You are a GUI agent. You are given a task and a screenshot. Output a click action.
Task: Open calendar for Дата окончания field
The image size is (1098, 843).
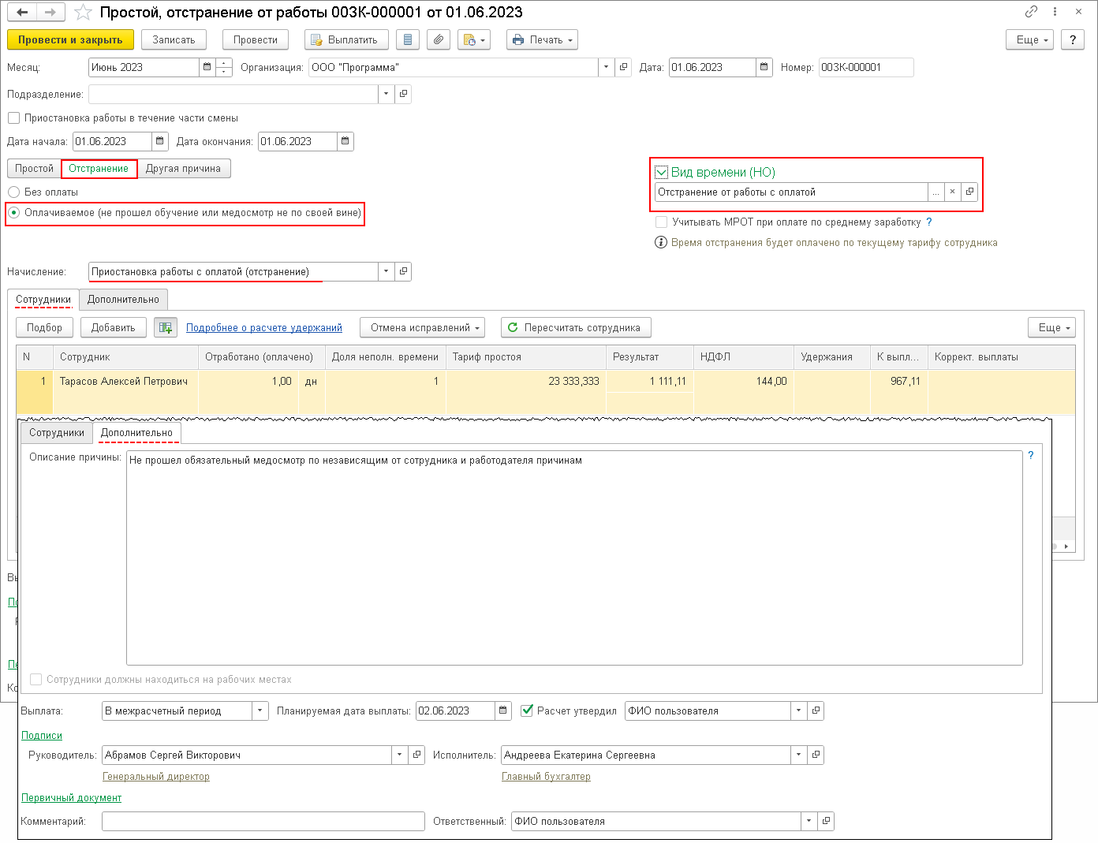coord(345,141)
